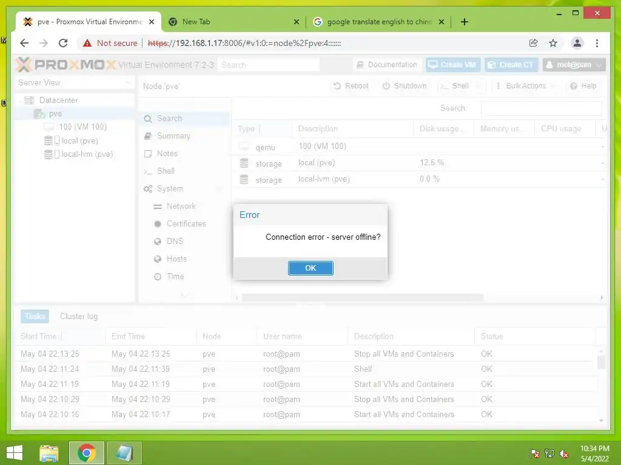Reload the Proxmox page
The width and height of the screenshot is (621, 465).
[63, 43]
